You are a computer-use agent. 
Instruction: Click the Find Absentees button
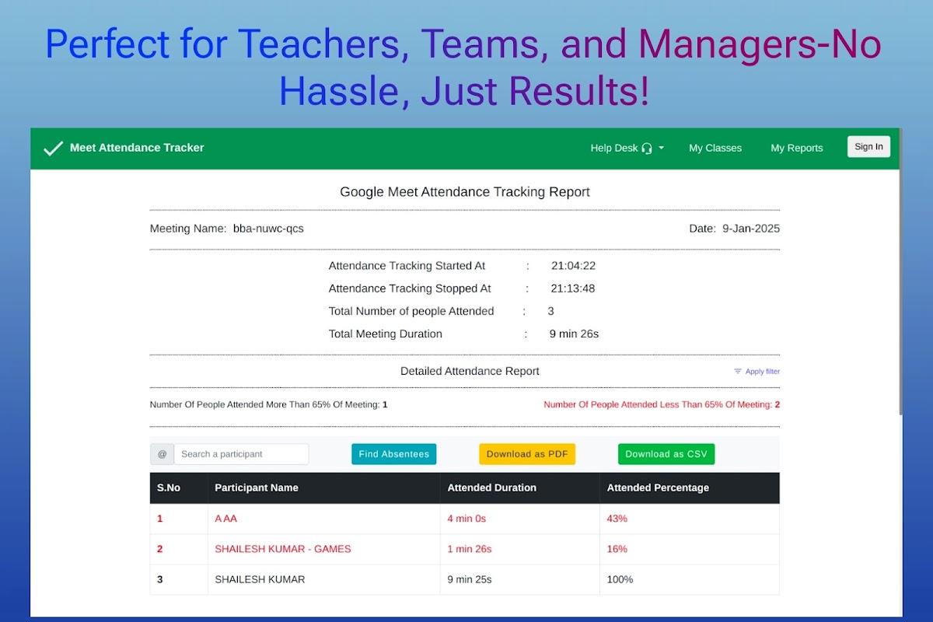point(393,454)
